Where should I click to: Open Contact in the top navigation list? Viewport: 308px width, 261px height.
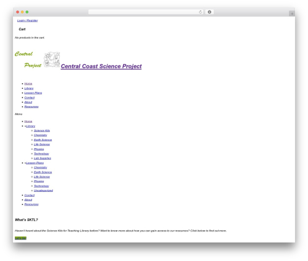30,97
